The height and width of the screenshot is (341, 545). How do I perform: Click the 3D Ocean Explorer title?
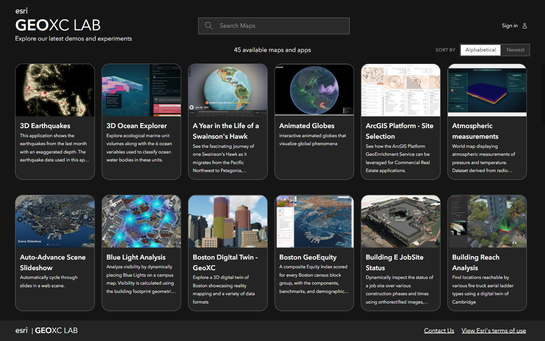point(137,126)
